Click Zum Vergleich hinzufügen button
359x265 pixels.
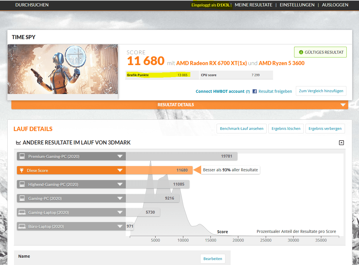(321, 91)
